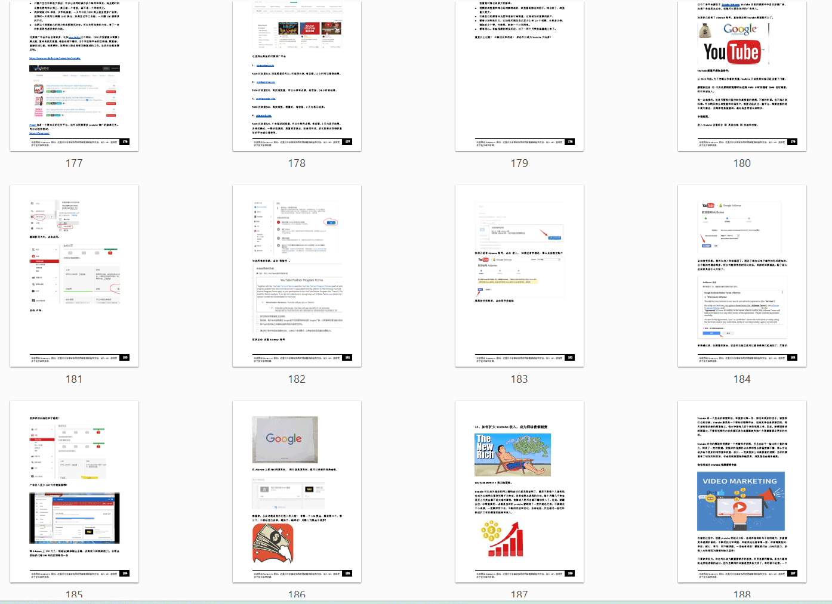Jump to page 185 thumbnail
The image size is (832, 604).
[x=74, y=491]
